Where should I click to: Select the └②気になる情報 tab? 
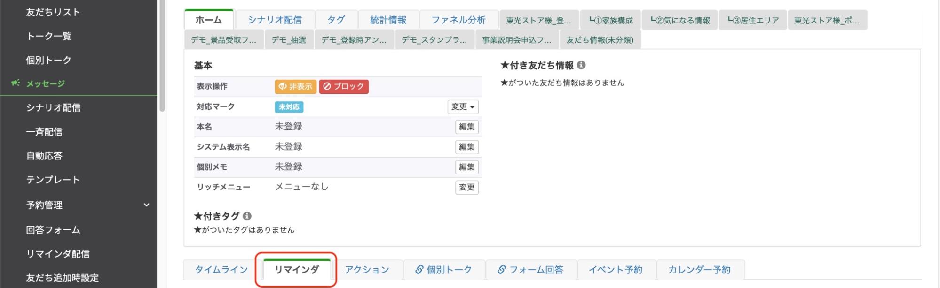[680, 20]
